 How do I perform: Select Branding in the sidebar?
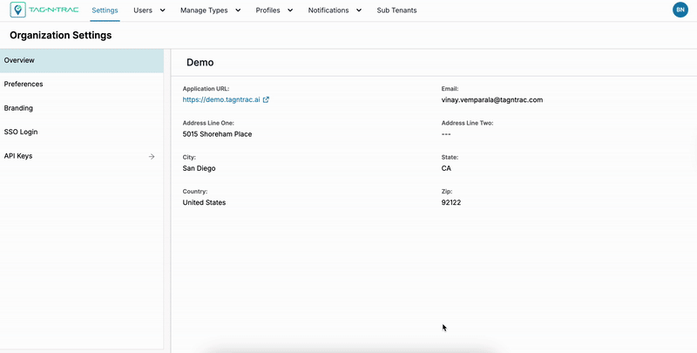coord(82,108)
